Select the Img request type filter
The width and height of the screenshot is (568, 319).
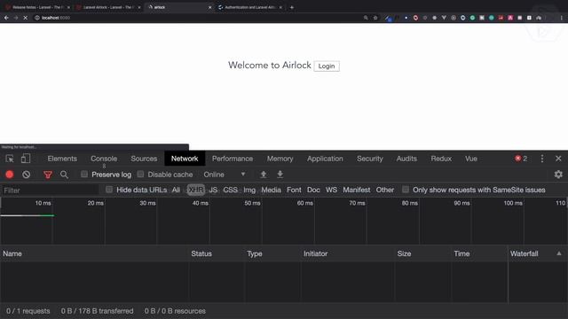[249, 190]
